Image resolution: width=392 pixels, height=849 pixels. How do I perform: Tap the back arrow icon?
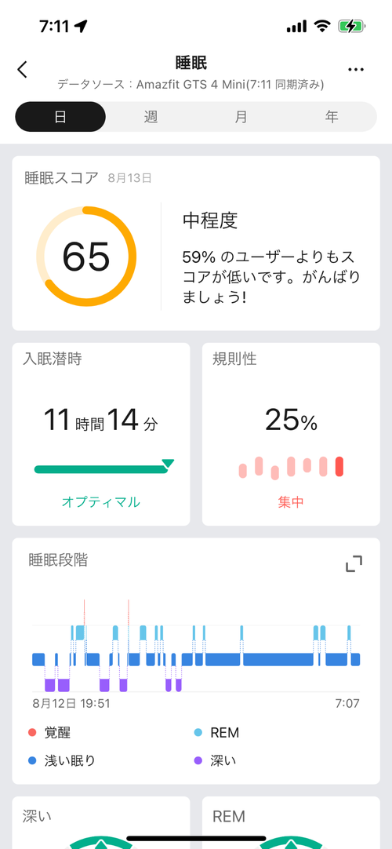pyautogui.click(x=22, y=70)
